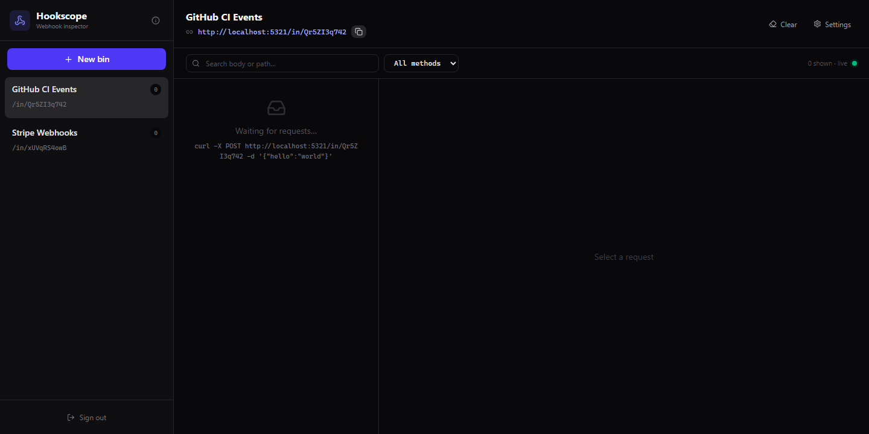Click the magnifier icon in search box
This screenshot has height=434, width=869.
tap(196, 63)
